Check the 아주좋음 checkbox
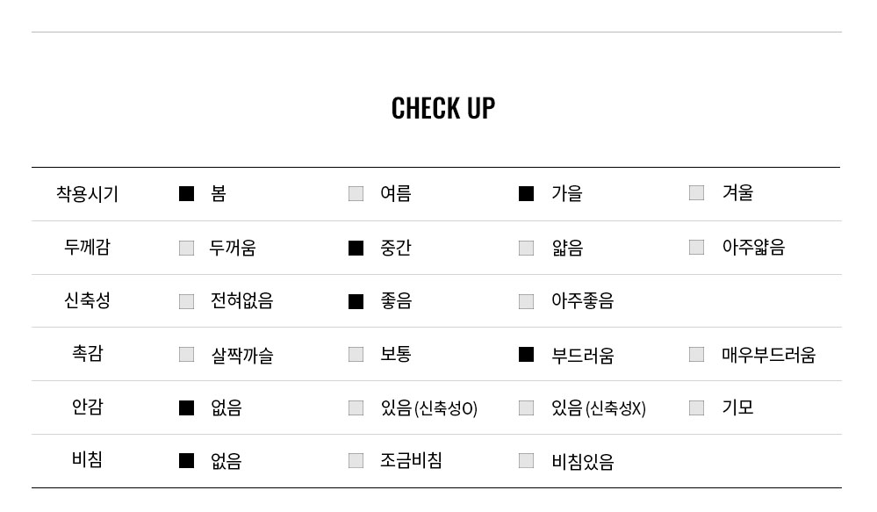 (x=526, y=301)
